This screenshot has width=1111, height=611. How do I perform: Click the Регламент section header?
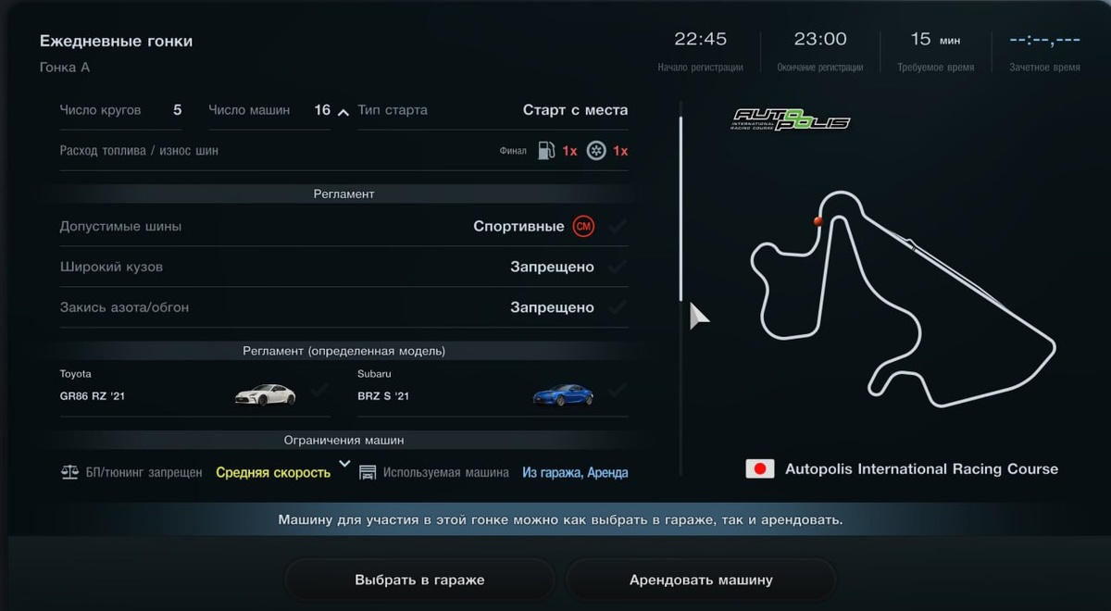click(343, 193)
